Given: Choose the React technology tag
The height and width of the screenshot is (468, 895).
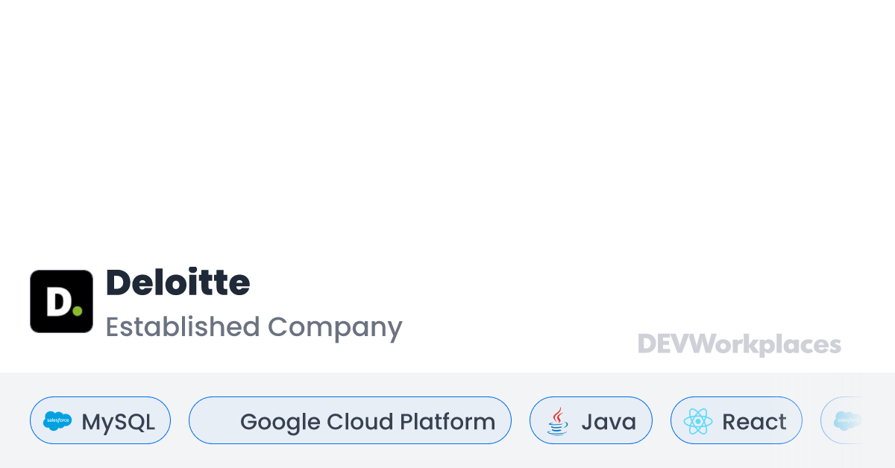Looking at the screenshot, I should coord(736,421).
